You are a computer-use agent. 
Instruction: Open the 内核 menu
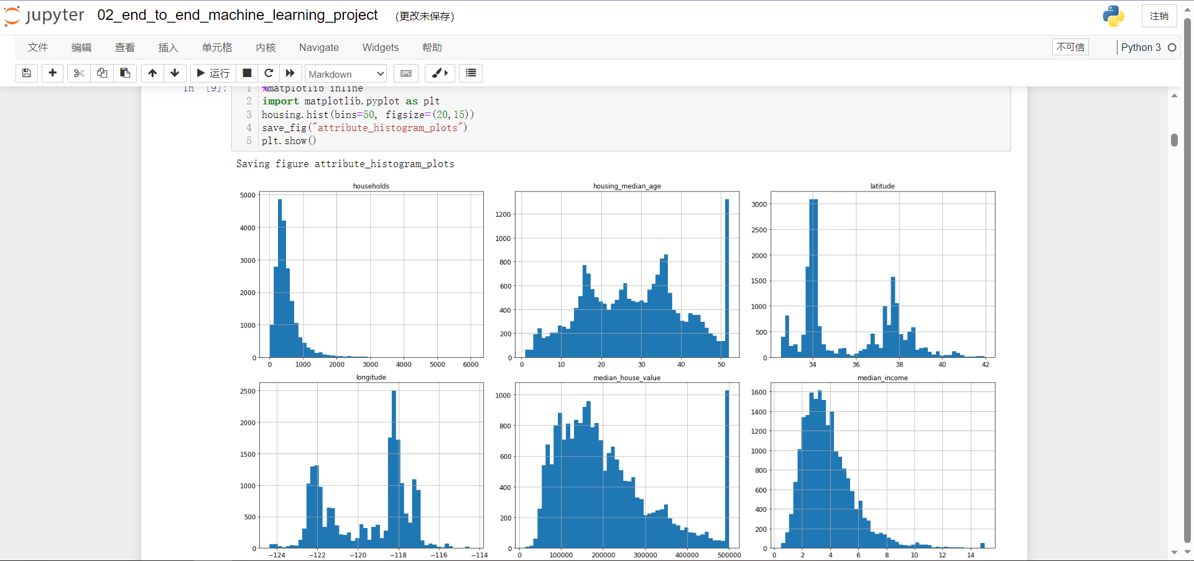click(x=266, y=47)
